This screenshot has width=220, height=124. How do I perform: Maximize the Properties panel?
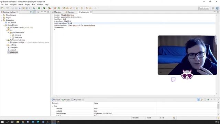[218, 100]
